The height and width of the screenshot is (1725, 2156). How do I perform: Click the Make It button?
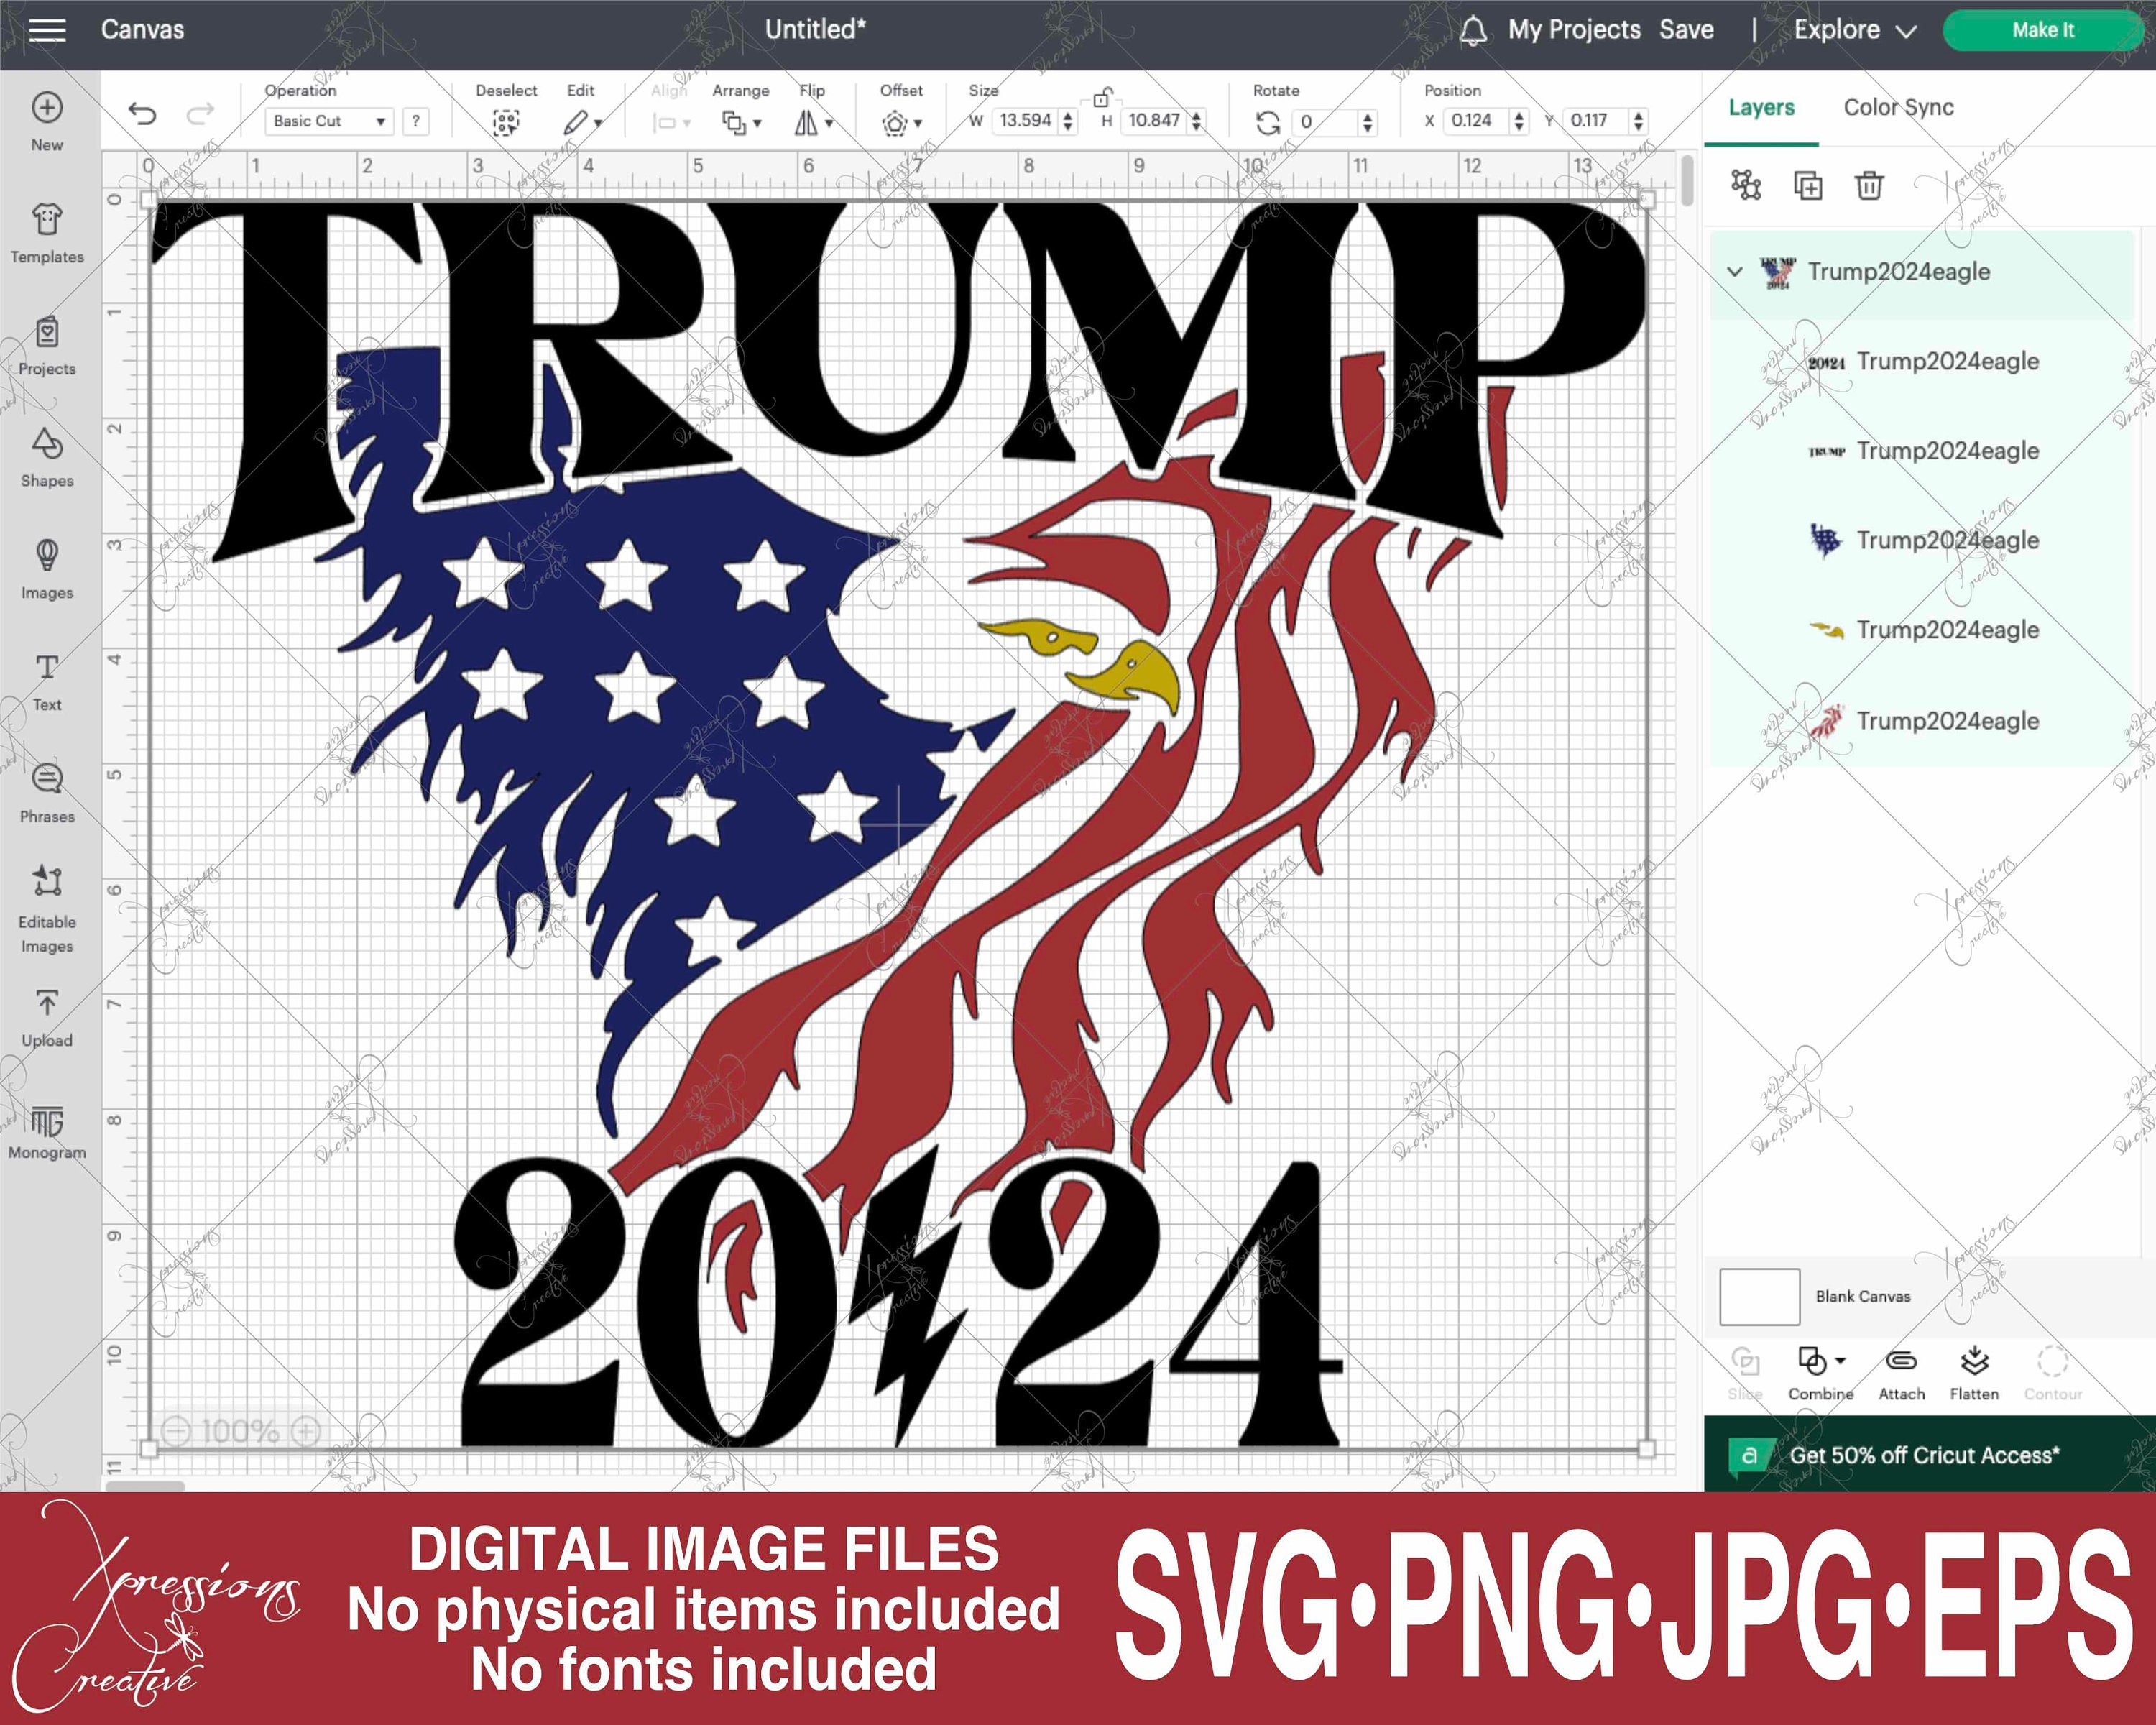click(2042, 30)
